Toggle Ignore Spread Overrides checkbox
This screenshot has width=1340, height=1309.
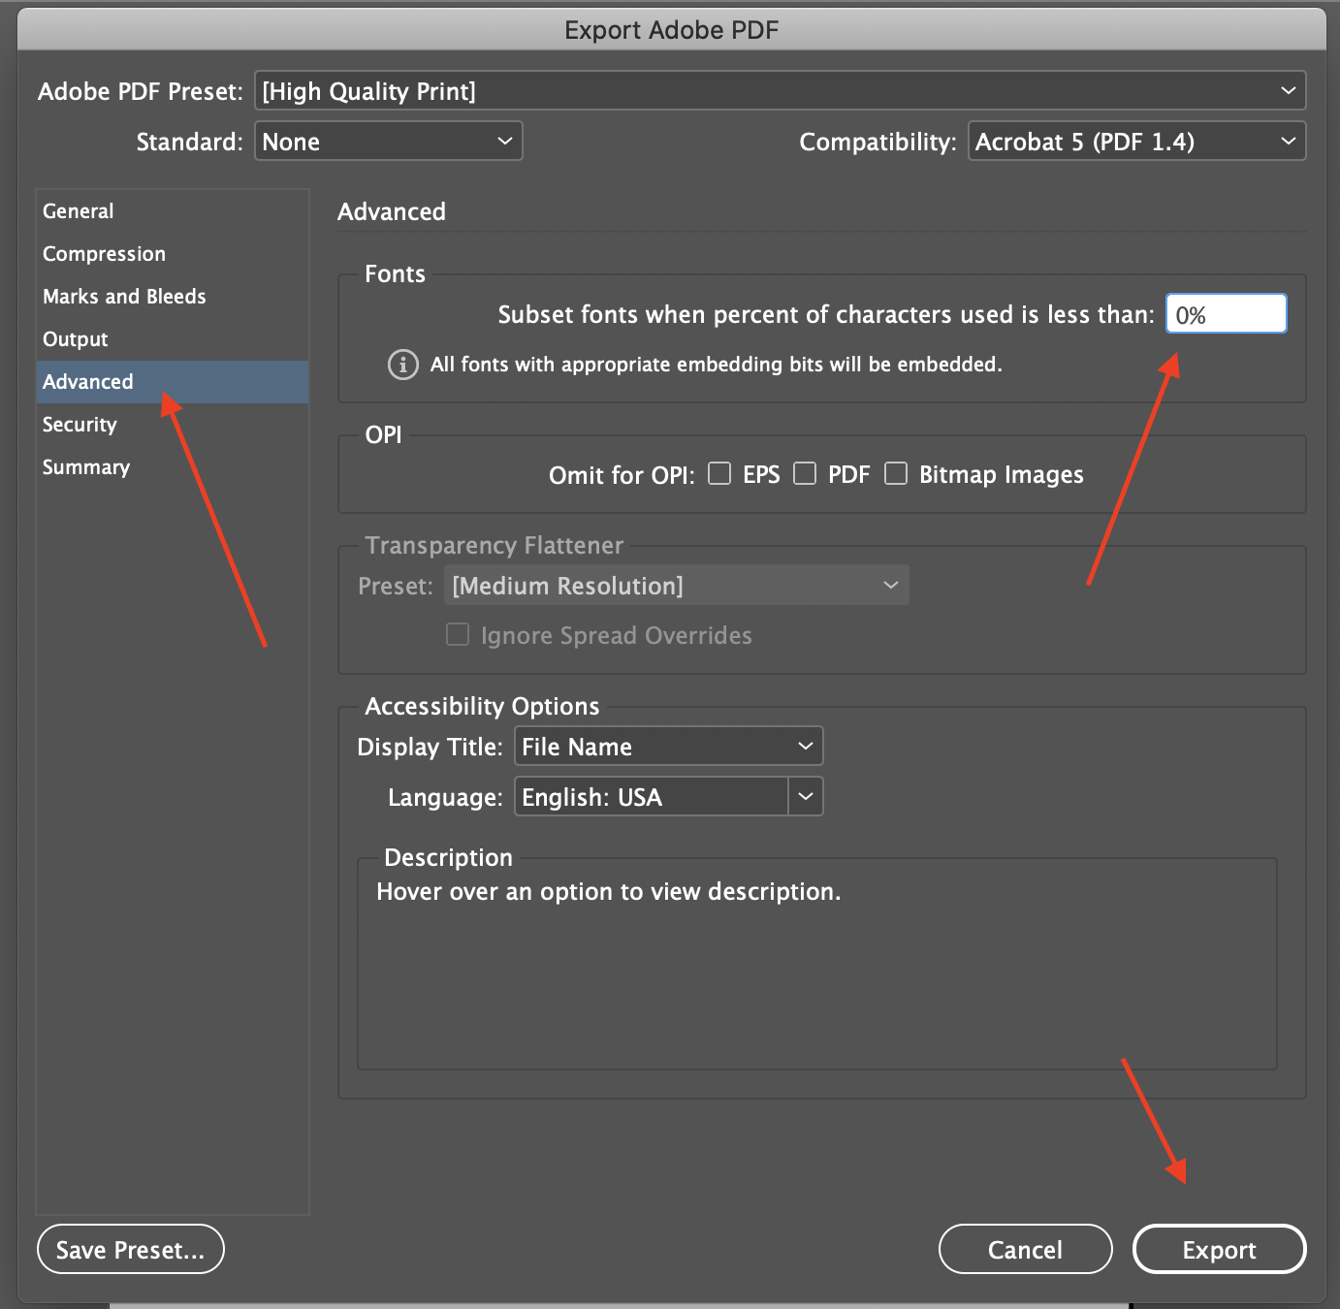click(458, 634)
